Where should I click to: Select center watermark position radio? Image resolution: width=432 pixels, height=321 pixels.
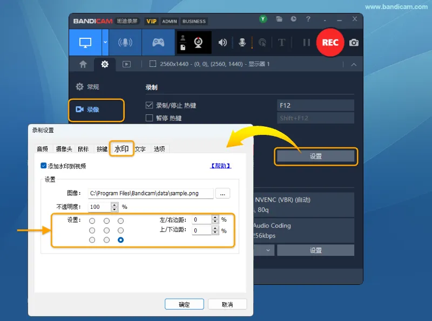pyautogui.click(x=106, y=230)
